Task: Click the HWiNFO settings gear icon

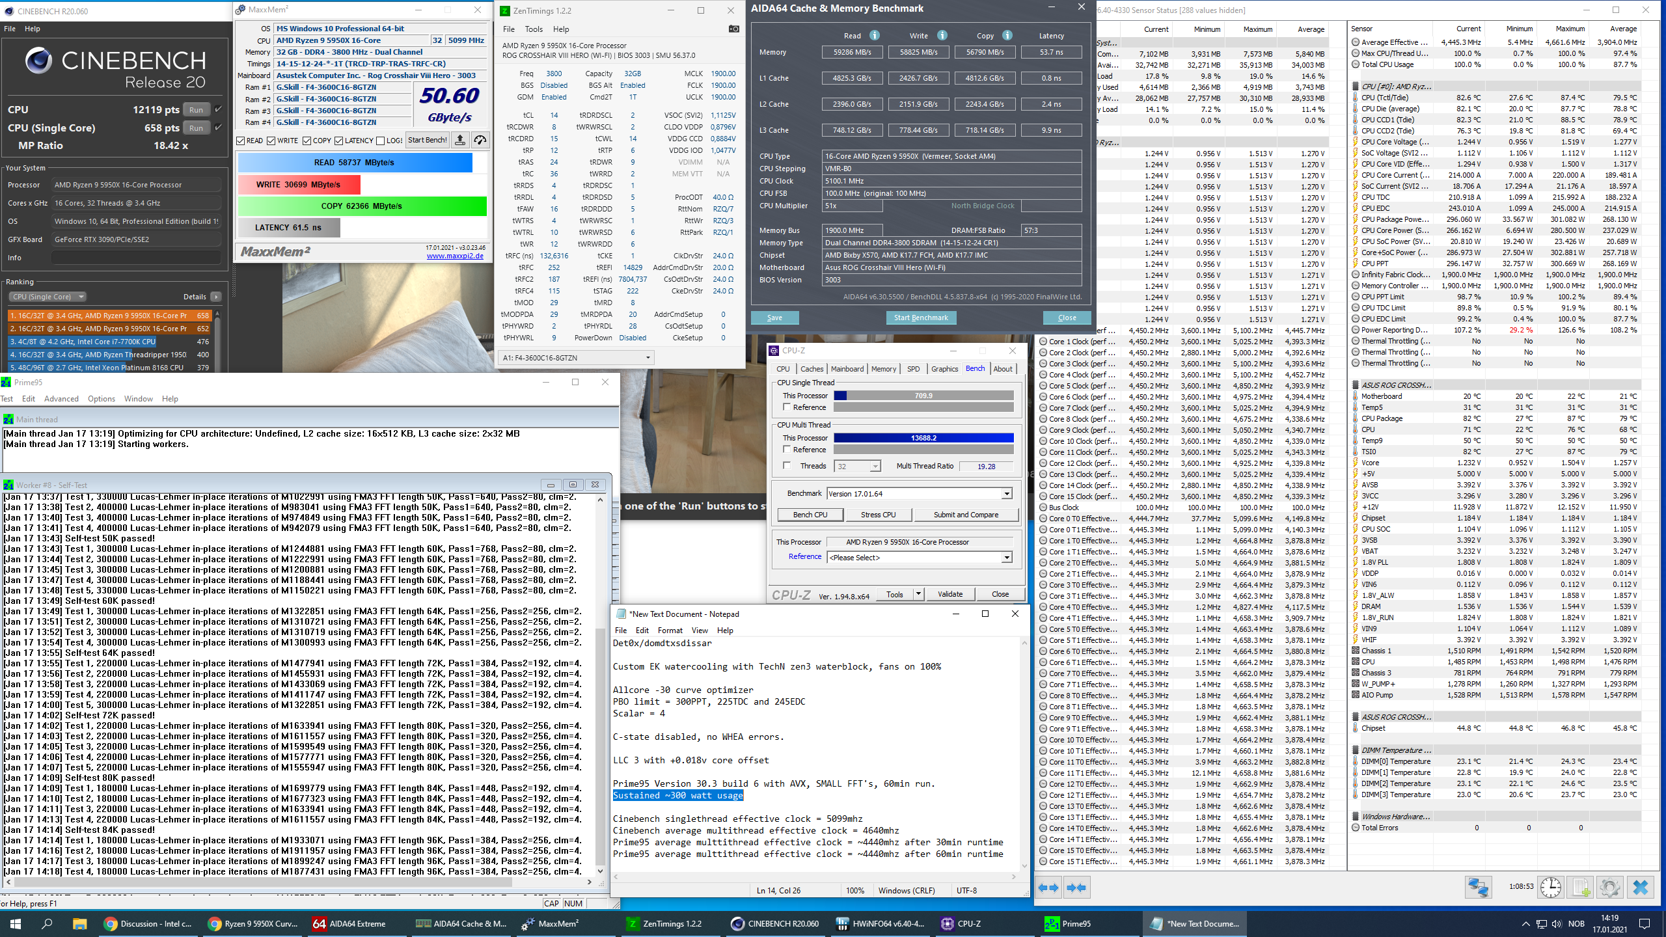Action: click(x=1609, y=888)
